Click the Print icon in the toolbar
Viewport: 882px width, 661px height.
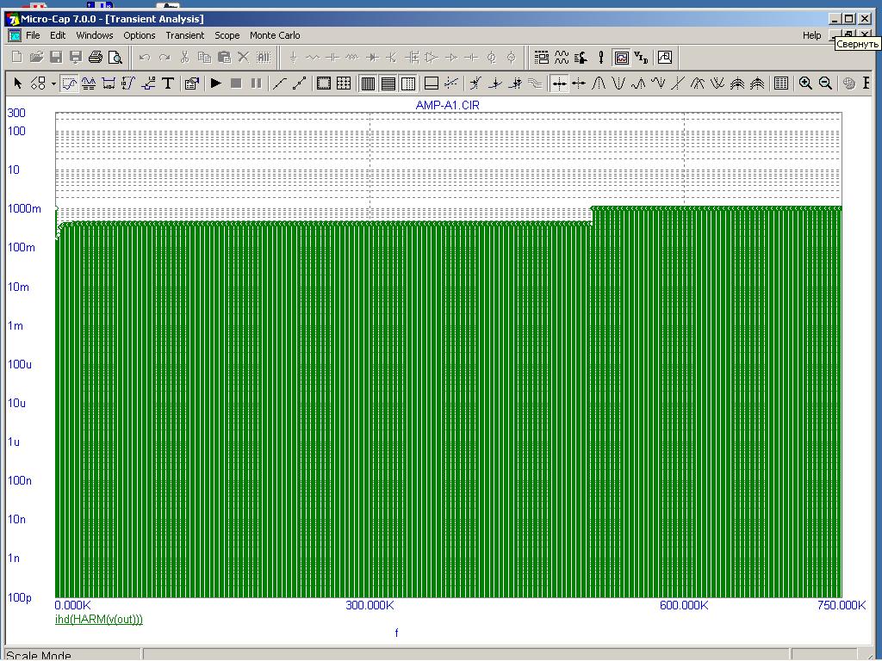tap(95, 57)
